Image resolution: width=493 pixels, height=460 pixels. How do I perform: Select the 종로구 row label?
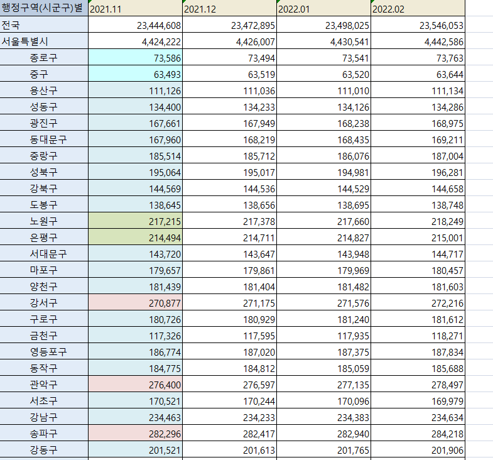click(44, 57)
